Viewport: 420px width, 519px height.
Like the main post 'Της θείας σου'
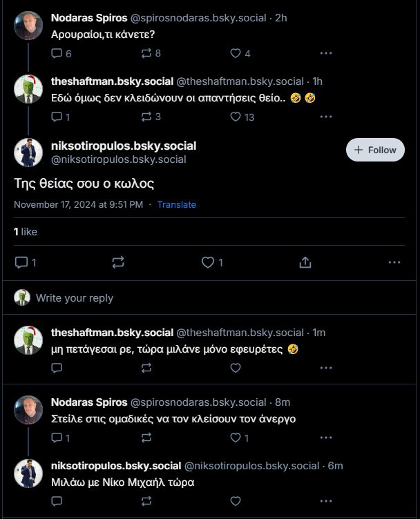tap(208, 262)
